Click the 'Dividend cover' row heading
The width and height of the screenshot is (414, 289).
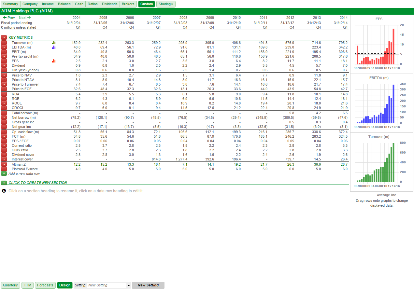tap(23, 155)
